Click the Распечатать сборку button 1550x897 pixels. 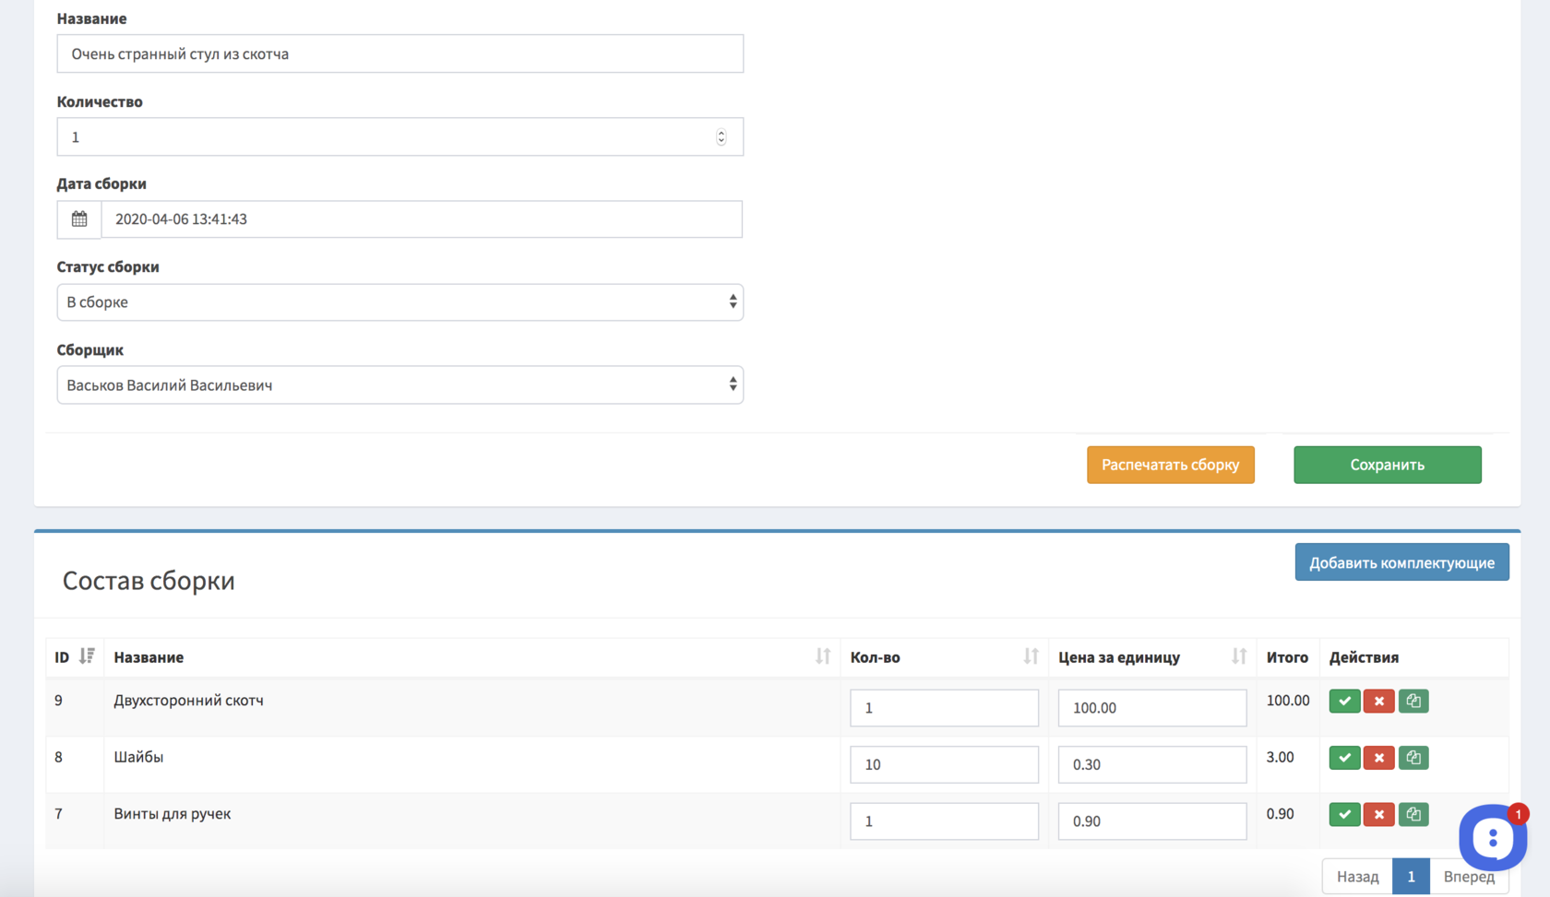[x=1170, y=465]
